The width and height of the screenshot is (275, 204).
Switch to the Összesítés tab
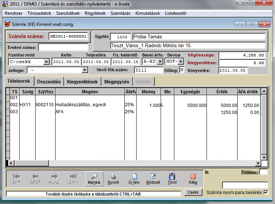(48, 82)
